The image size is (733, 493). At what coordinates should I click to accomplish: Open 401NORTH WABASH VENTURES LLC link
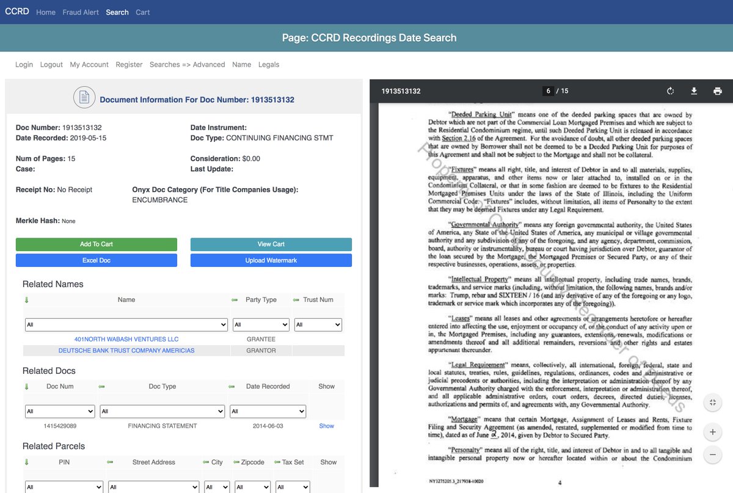pyautogui.click(x=126, y=339)
